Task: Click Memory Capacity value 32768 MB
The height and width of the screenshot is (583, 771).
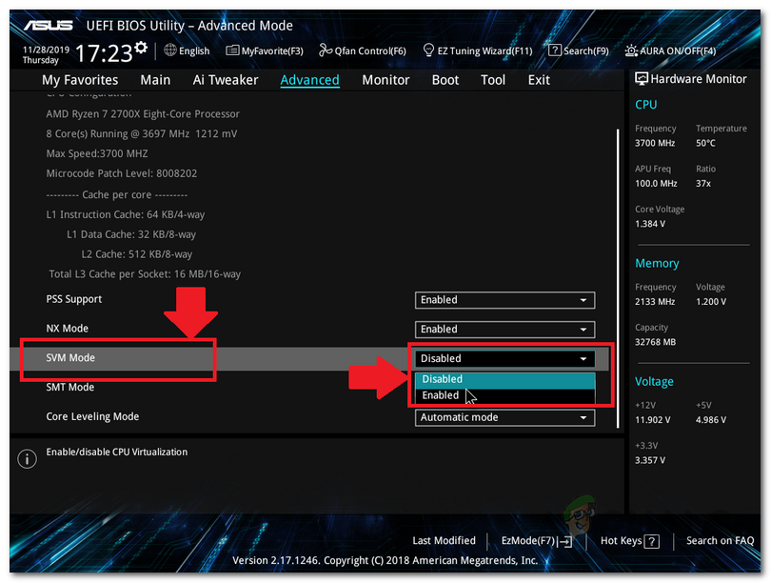Action: tap(655, 342)
